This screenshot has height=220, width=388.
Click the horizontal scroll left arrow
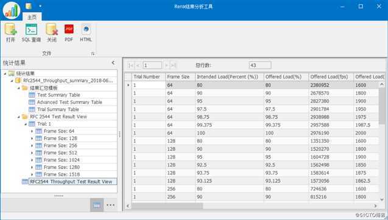coord(128,206)
